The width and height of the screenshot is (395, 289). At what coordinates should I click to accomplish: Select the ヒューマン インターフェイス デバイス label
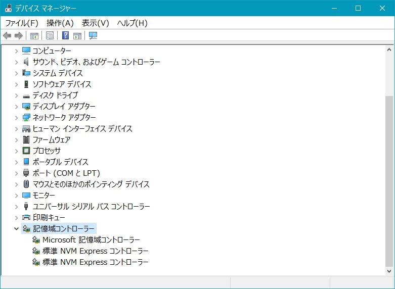click(82, 129)
